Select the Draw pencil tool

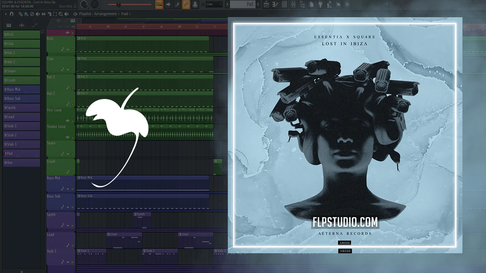21,14
